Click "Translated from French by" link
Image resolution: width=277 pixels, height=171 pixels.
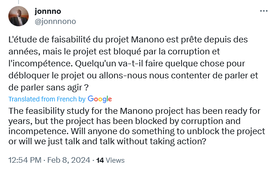point(47,99)
